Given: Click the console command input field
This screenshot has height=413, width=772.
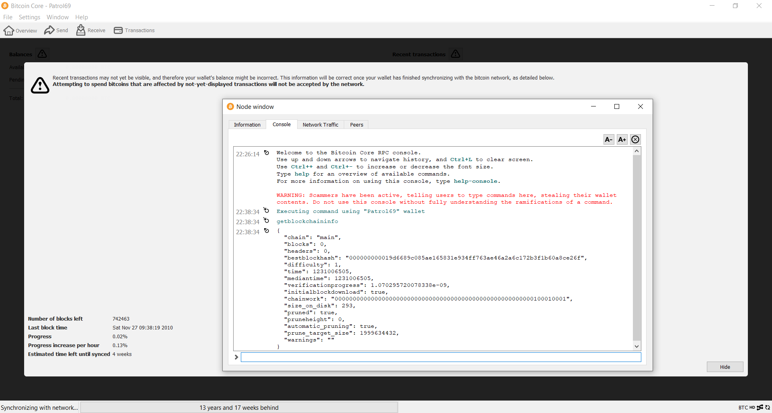Looking at the screenshot, I should click(441, 357).
